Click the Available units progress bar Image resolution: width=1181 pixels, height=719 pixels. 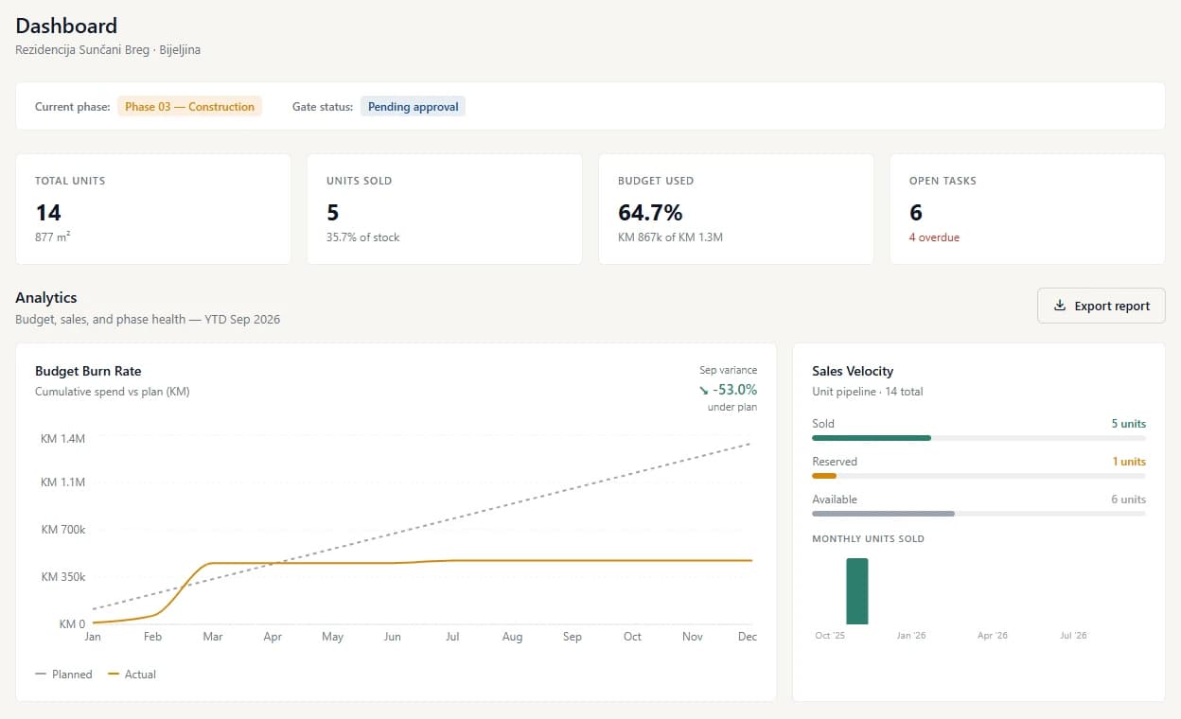(x=978, y=514)
